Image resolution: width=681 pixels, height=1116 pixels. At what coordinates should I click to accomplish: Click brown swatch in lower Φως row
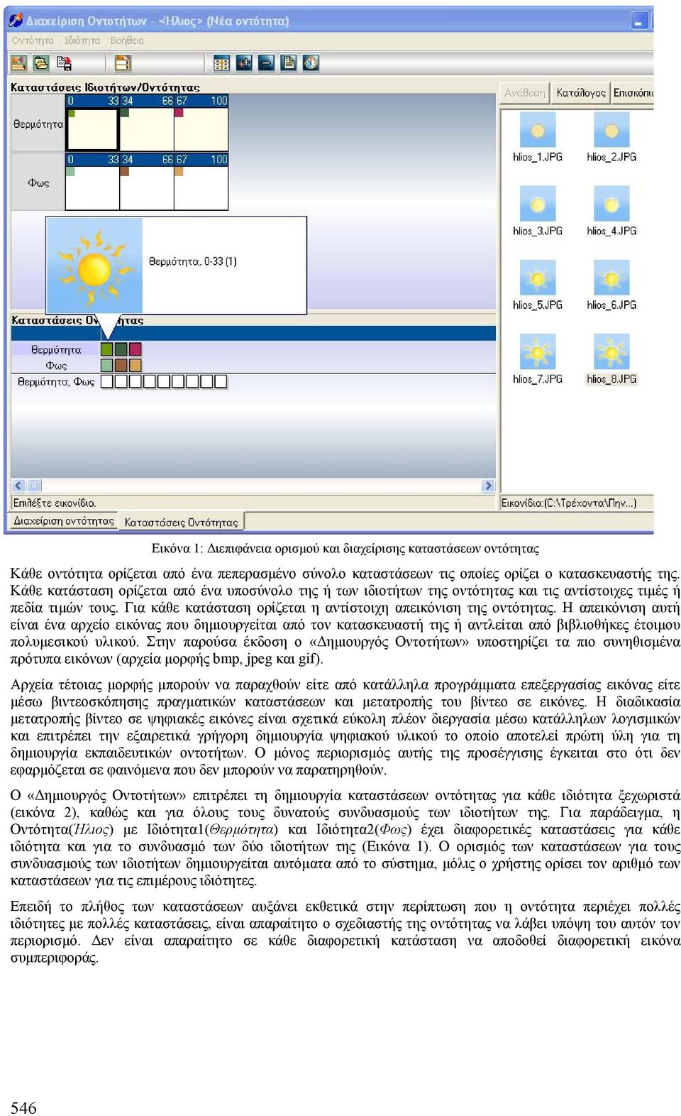[x=121, y=365]
